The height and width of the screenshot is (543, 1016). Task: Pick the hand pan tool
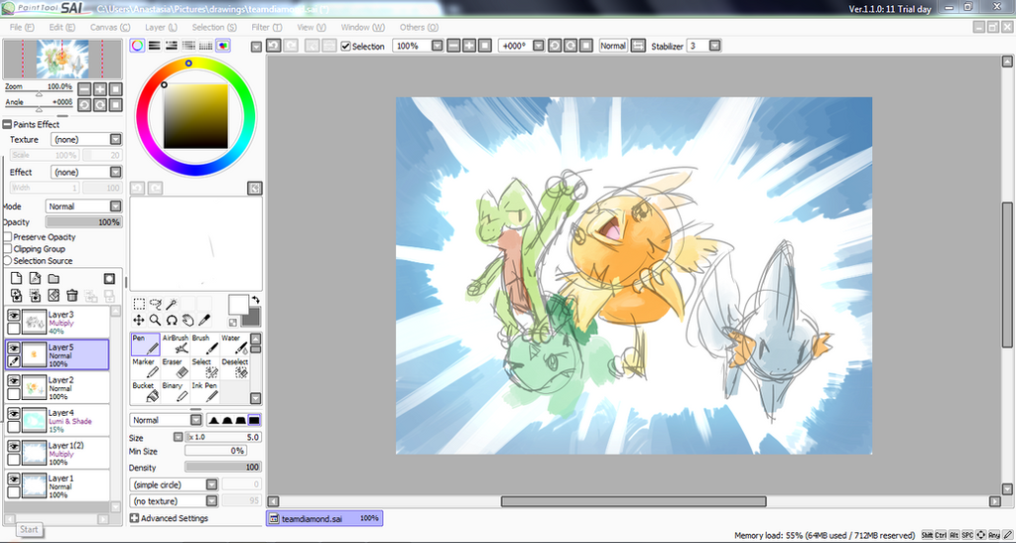coord(188,320)
